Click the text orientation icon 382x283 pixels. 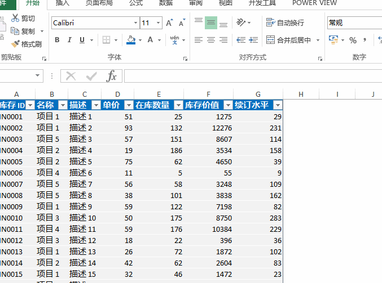(x=242, y=23)
